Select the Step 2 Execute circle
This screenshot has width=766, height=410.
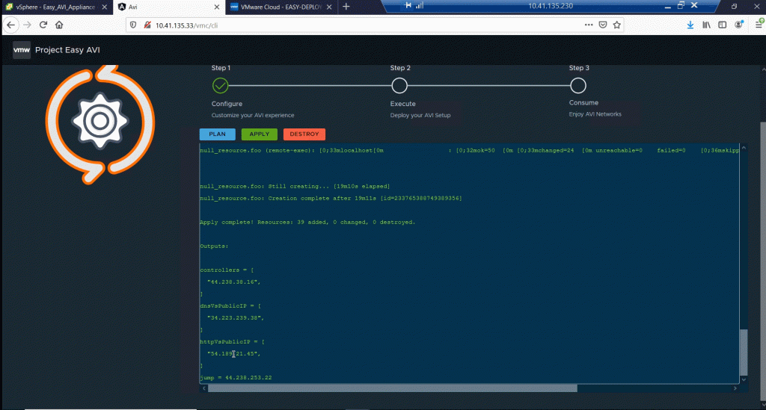(399, 85)
